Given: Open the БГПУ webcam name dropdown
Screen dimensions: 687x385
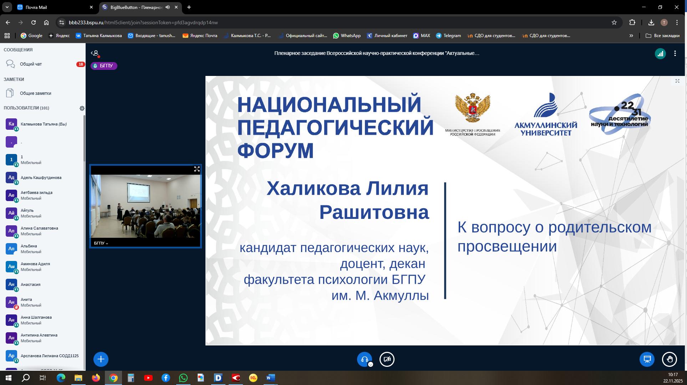Looking at the screenshot, I should (101, 243).
